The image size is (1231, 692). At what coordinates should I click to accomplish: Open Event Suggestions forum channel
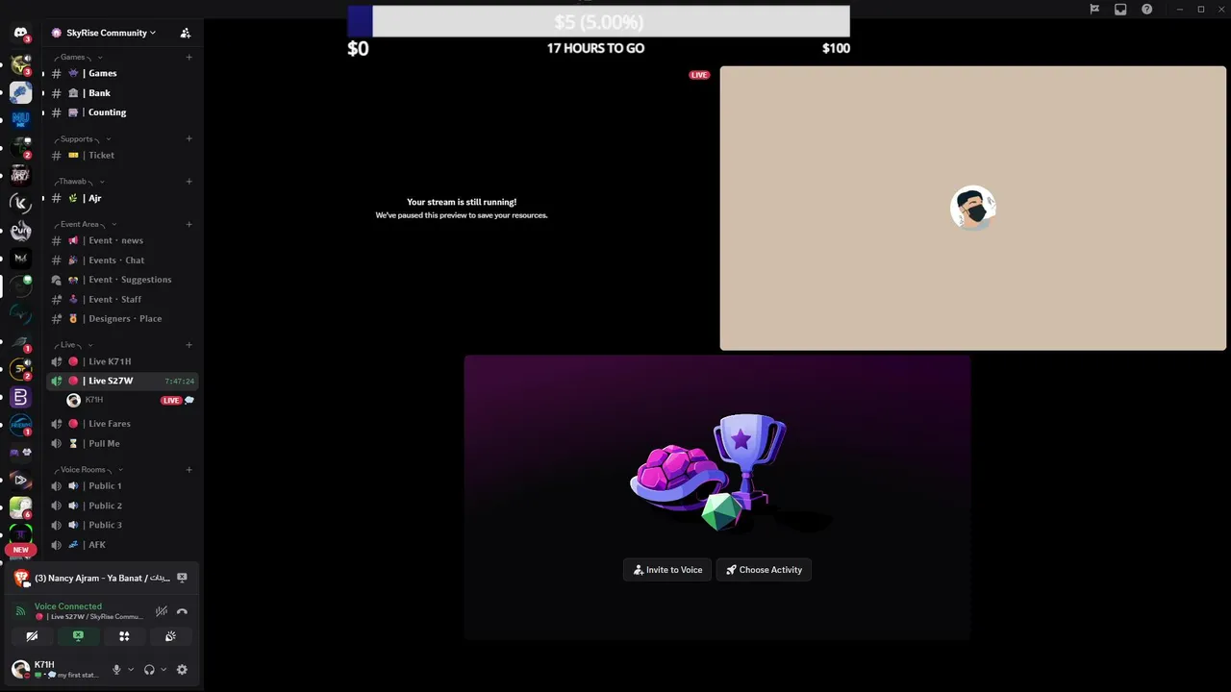click(121, 280)
